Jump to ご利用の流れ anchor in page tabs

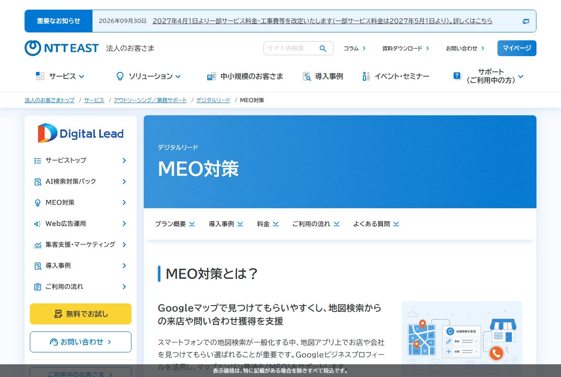pos(316,224)
